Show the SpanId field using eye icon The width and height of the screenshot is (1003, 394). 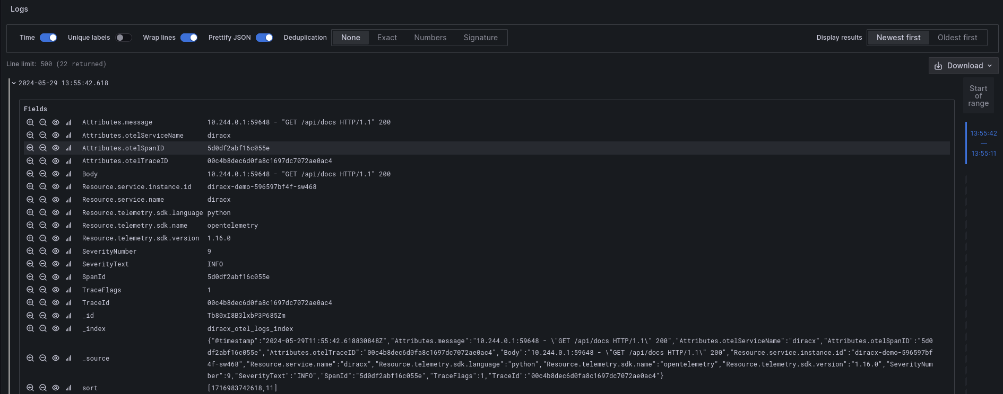pyautogui.click(x=56, y=277)
